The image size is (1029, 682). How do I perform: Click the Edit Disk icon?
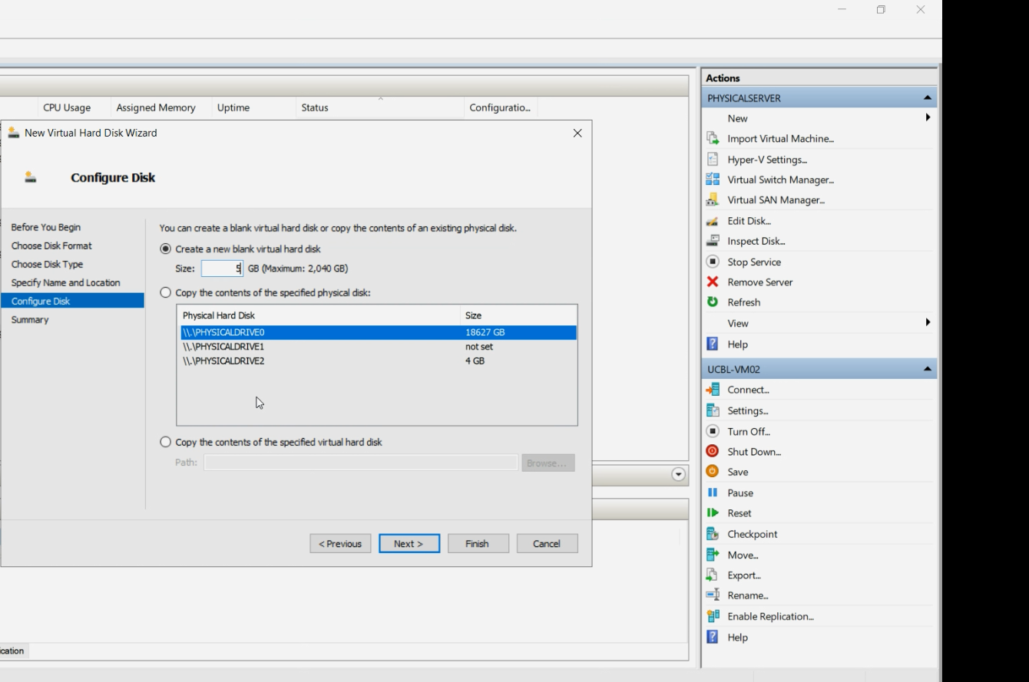[x=713, y=220]
